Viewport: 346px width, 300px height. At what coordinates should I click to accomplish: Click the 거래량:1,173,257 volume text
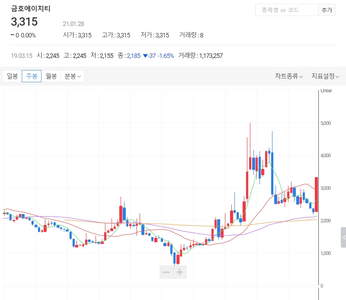200,56
